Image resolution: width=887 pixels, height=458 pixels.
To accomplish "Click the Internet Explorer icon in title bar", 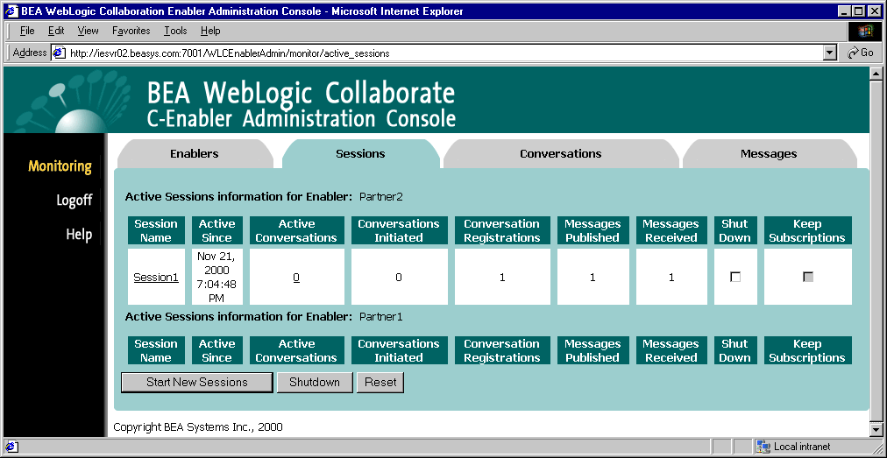I will (11, 11).
